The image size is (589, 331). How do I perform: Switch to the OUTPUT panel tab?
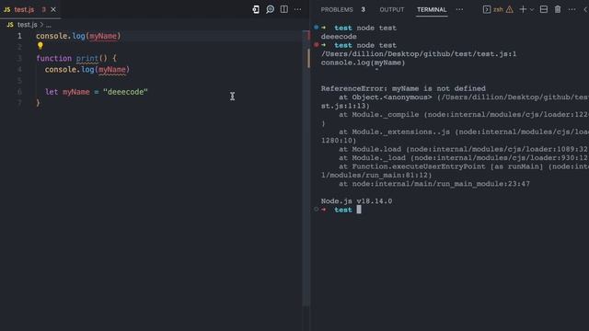pyautogui.click(x=392, y=9)
